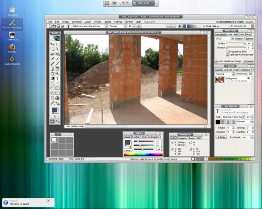Click the Effects button in Tool options
Viewport: 262px width, 209px height.
(222, 137)
